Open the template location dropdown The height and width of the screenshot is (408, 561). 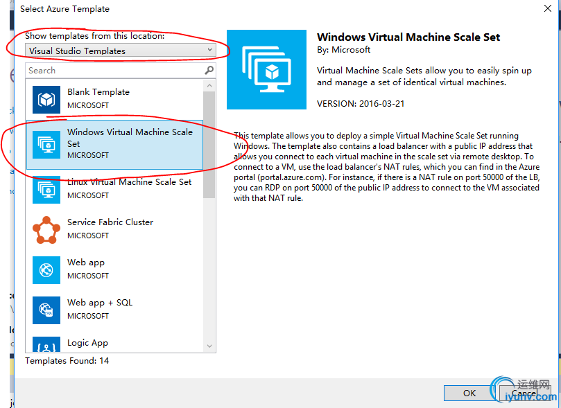121,51
